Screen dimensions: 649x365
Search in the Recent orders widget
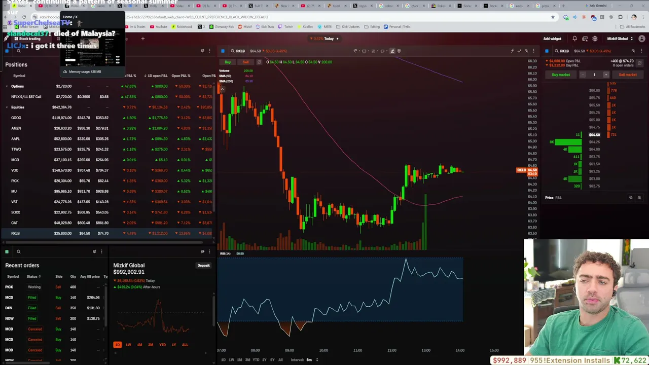18,251
